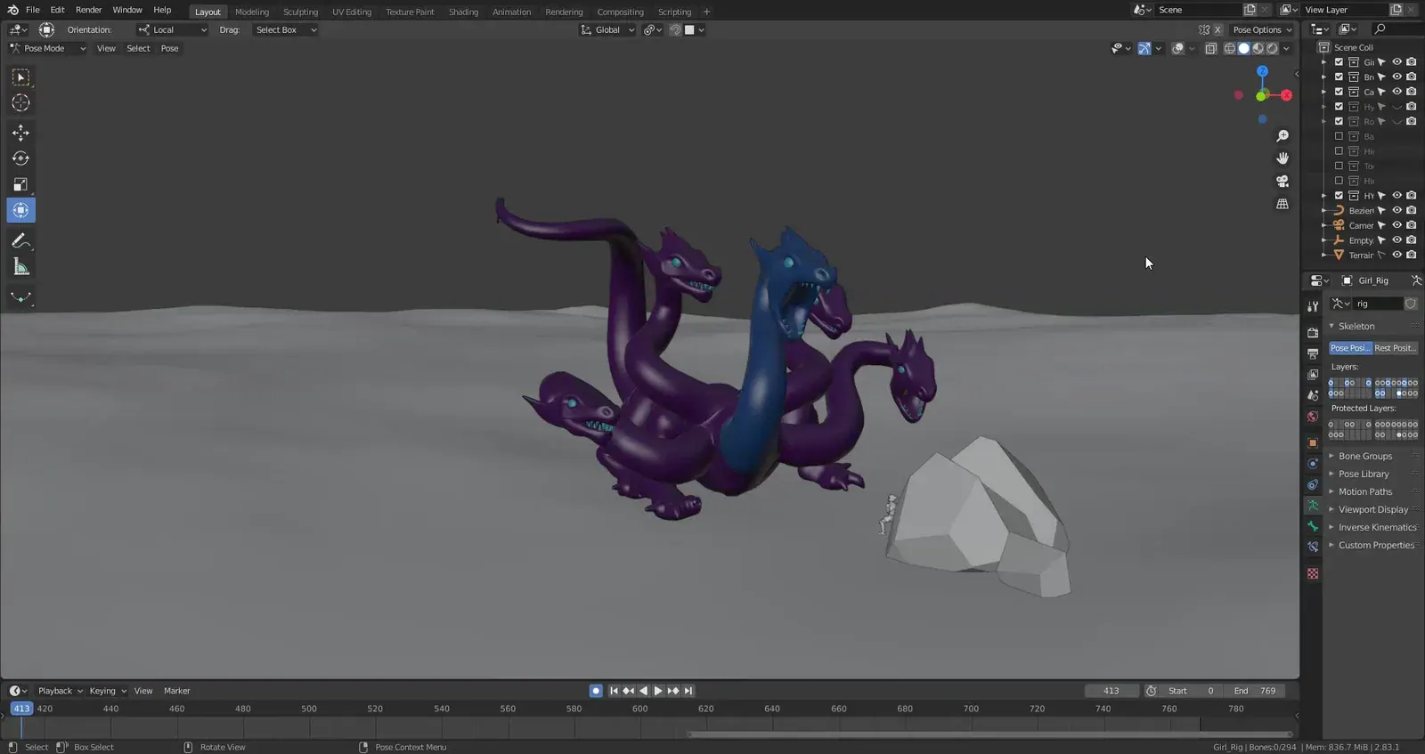This screenshot has height=754, width=1425.
Task: Hide the Camera object with its eye icon
Action: [1396, 225]
